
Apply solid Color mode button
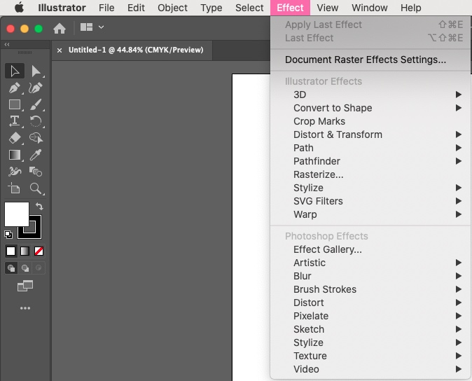11,251
